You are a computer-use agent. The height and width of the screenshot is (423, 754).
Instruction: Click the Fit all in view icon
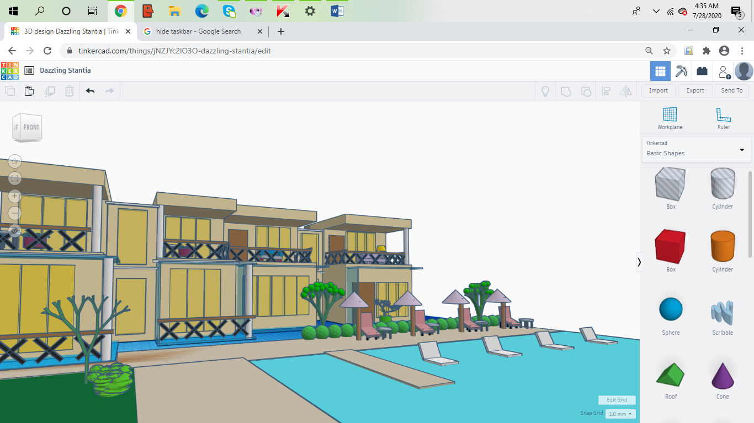pyautogui.click(x=15, y=178)
